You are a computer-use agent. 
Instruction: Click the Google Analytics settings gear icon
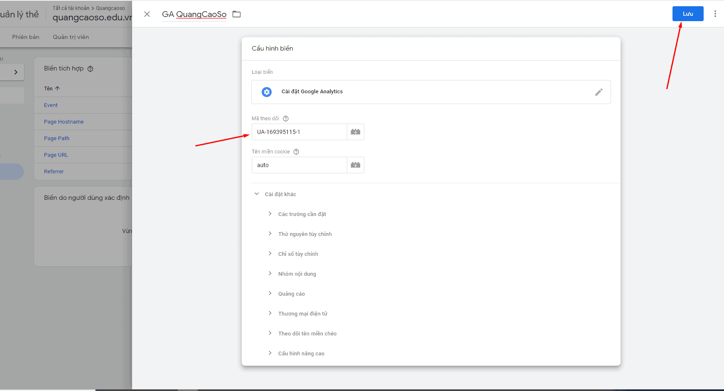tap(267, 92)
